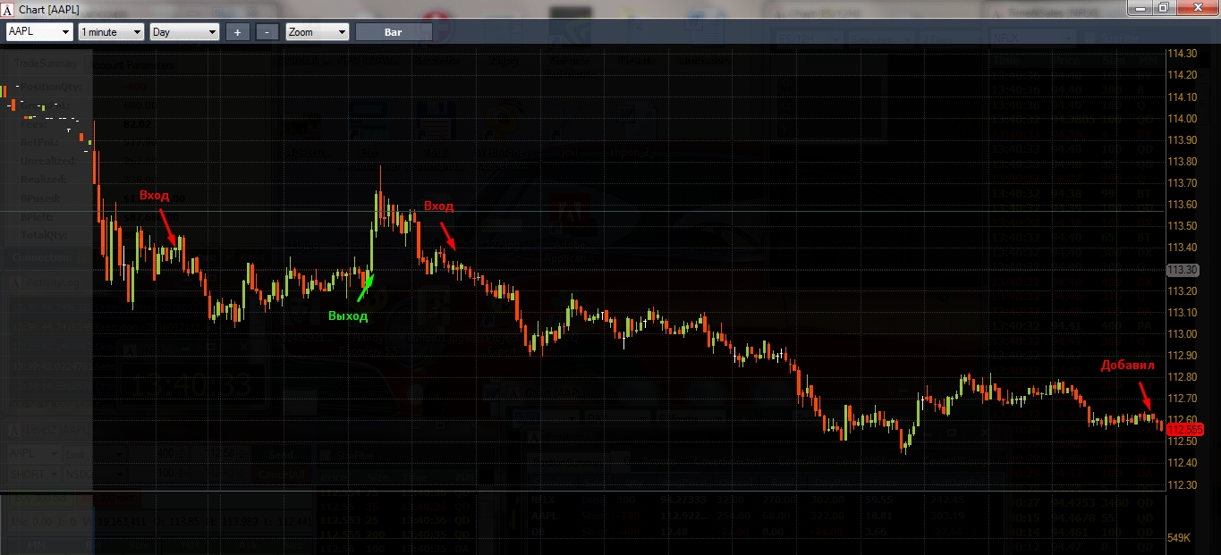1221x555 pixels.
Task: Click the plus zoom-in button
Action: click(237, 31)
